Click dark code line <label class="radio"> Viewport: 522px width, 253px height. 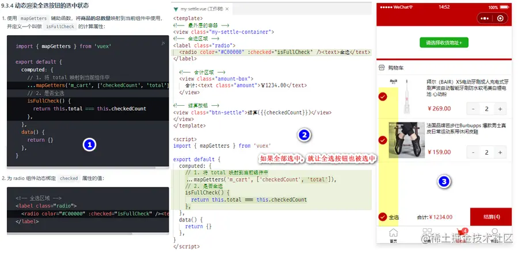46,206
